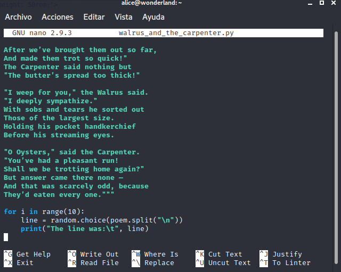Place cursor on the random.choice code line
The image size is (341, 272).
click(101, 220)
